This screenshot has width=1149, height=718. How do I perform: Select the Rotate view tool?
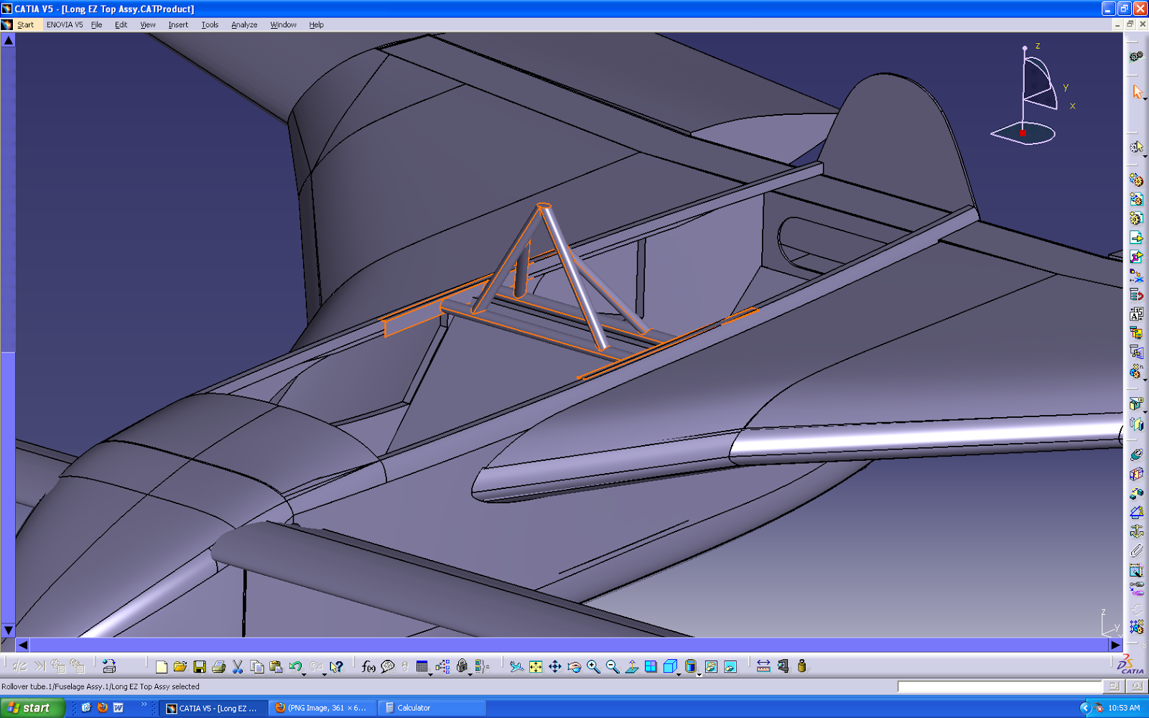point(573,666)
